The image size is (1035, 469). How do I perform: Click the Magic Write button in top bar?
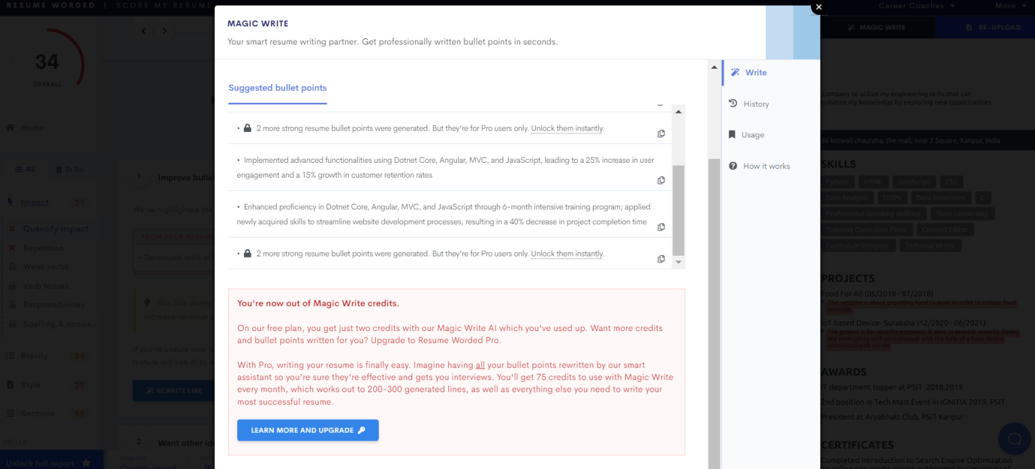click(x=877, y=28)
